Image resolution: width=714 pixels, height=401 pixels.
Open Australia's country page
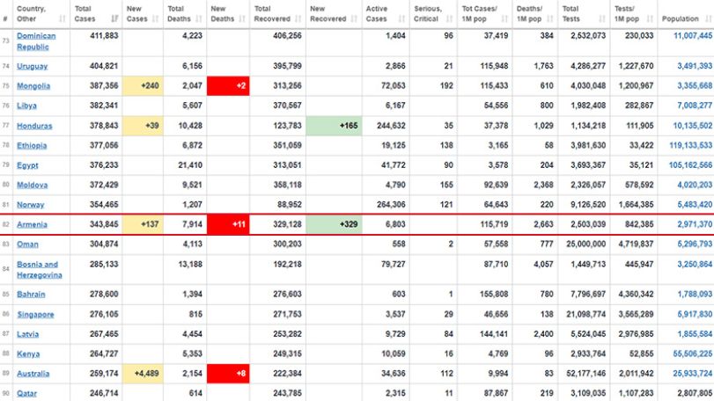pyautogui.click(x=33, y=374)
